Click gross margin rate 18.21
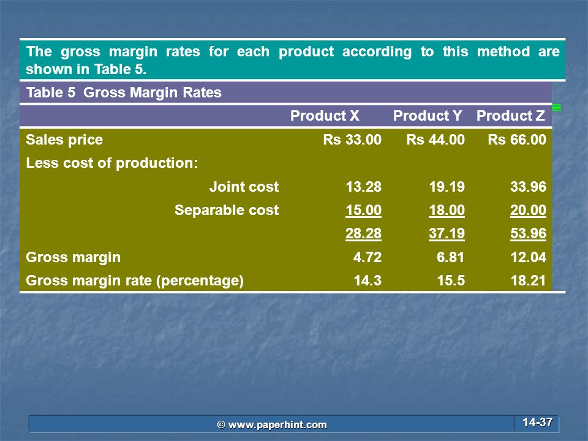This screenshot has height=441, width=588. [x=529, y=281]
